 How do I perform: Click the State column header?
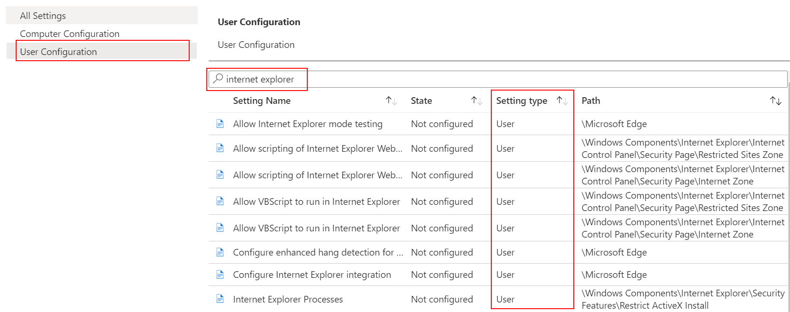[422, 101]
